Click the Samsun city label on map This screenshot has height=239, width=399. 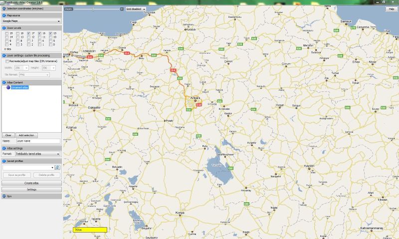(x=346, y=21)
